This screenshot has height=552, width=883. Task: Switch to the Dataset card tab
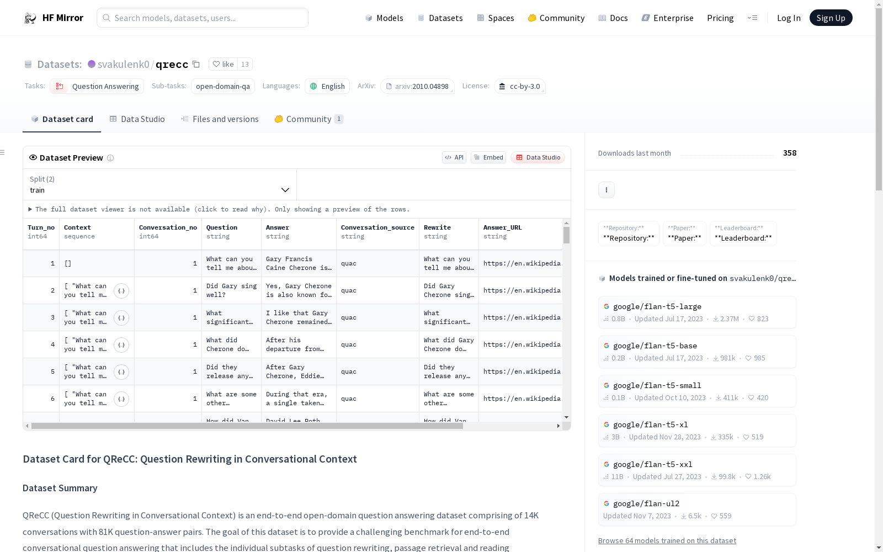click(x=62, y=119)
